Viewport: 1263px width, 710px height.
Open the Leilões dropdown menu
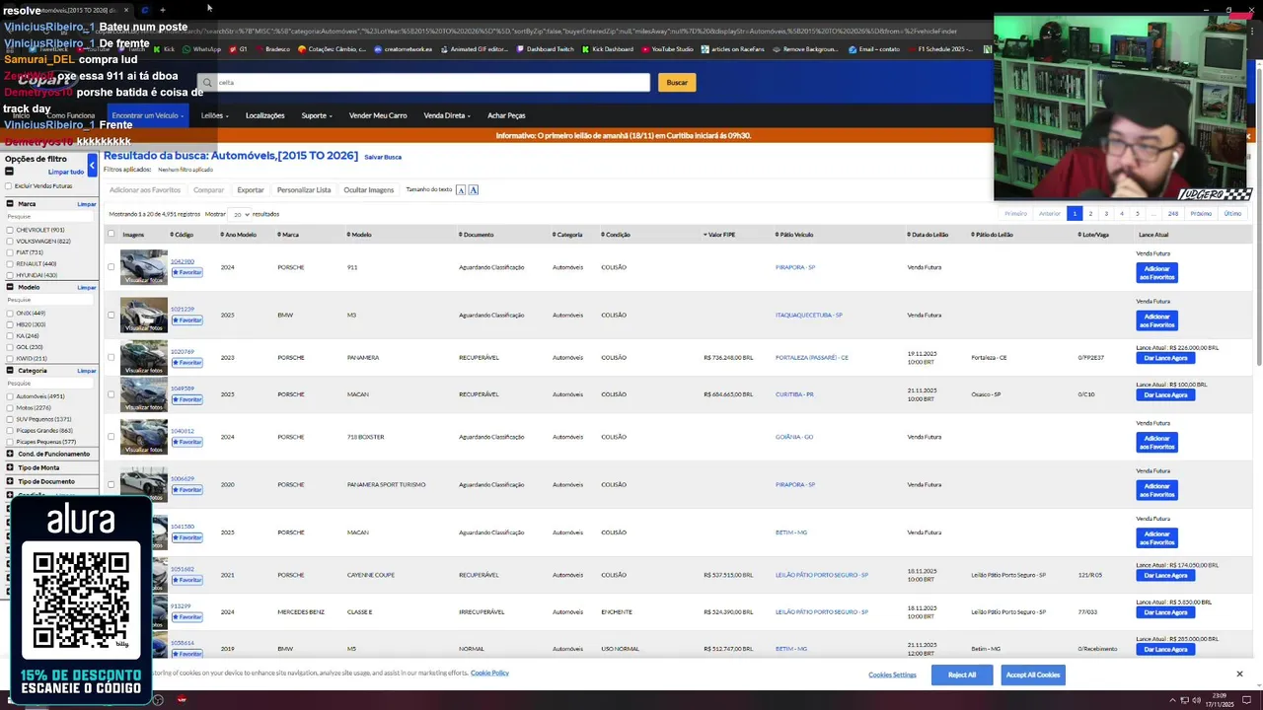pos(215,115)
